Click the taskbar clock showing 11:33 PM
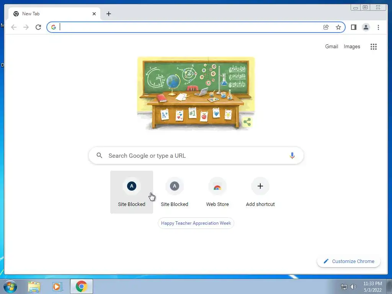The width and height of the screenshot is (392, 294). click(x=372, y=287)
